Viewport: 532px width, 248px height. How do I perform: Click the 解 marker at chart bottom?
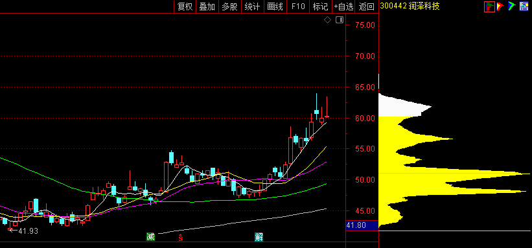tap(259, 237)
